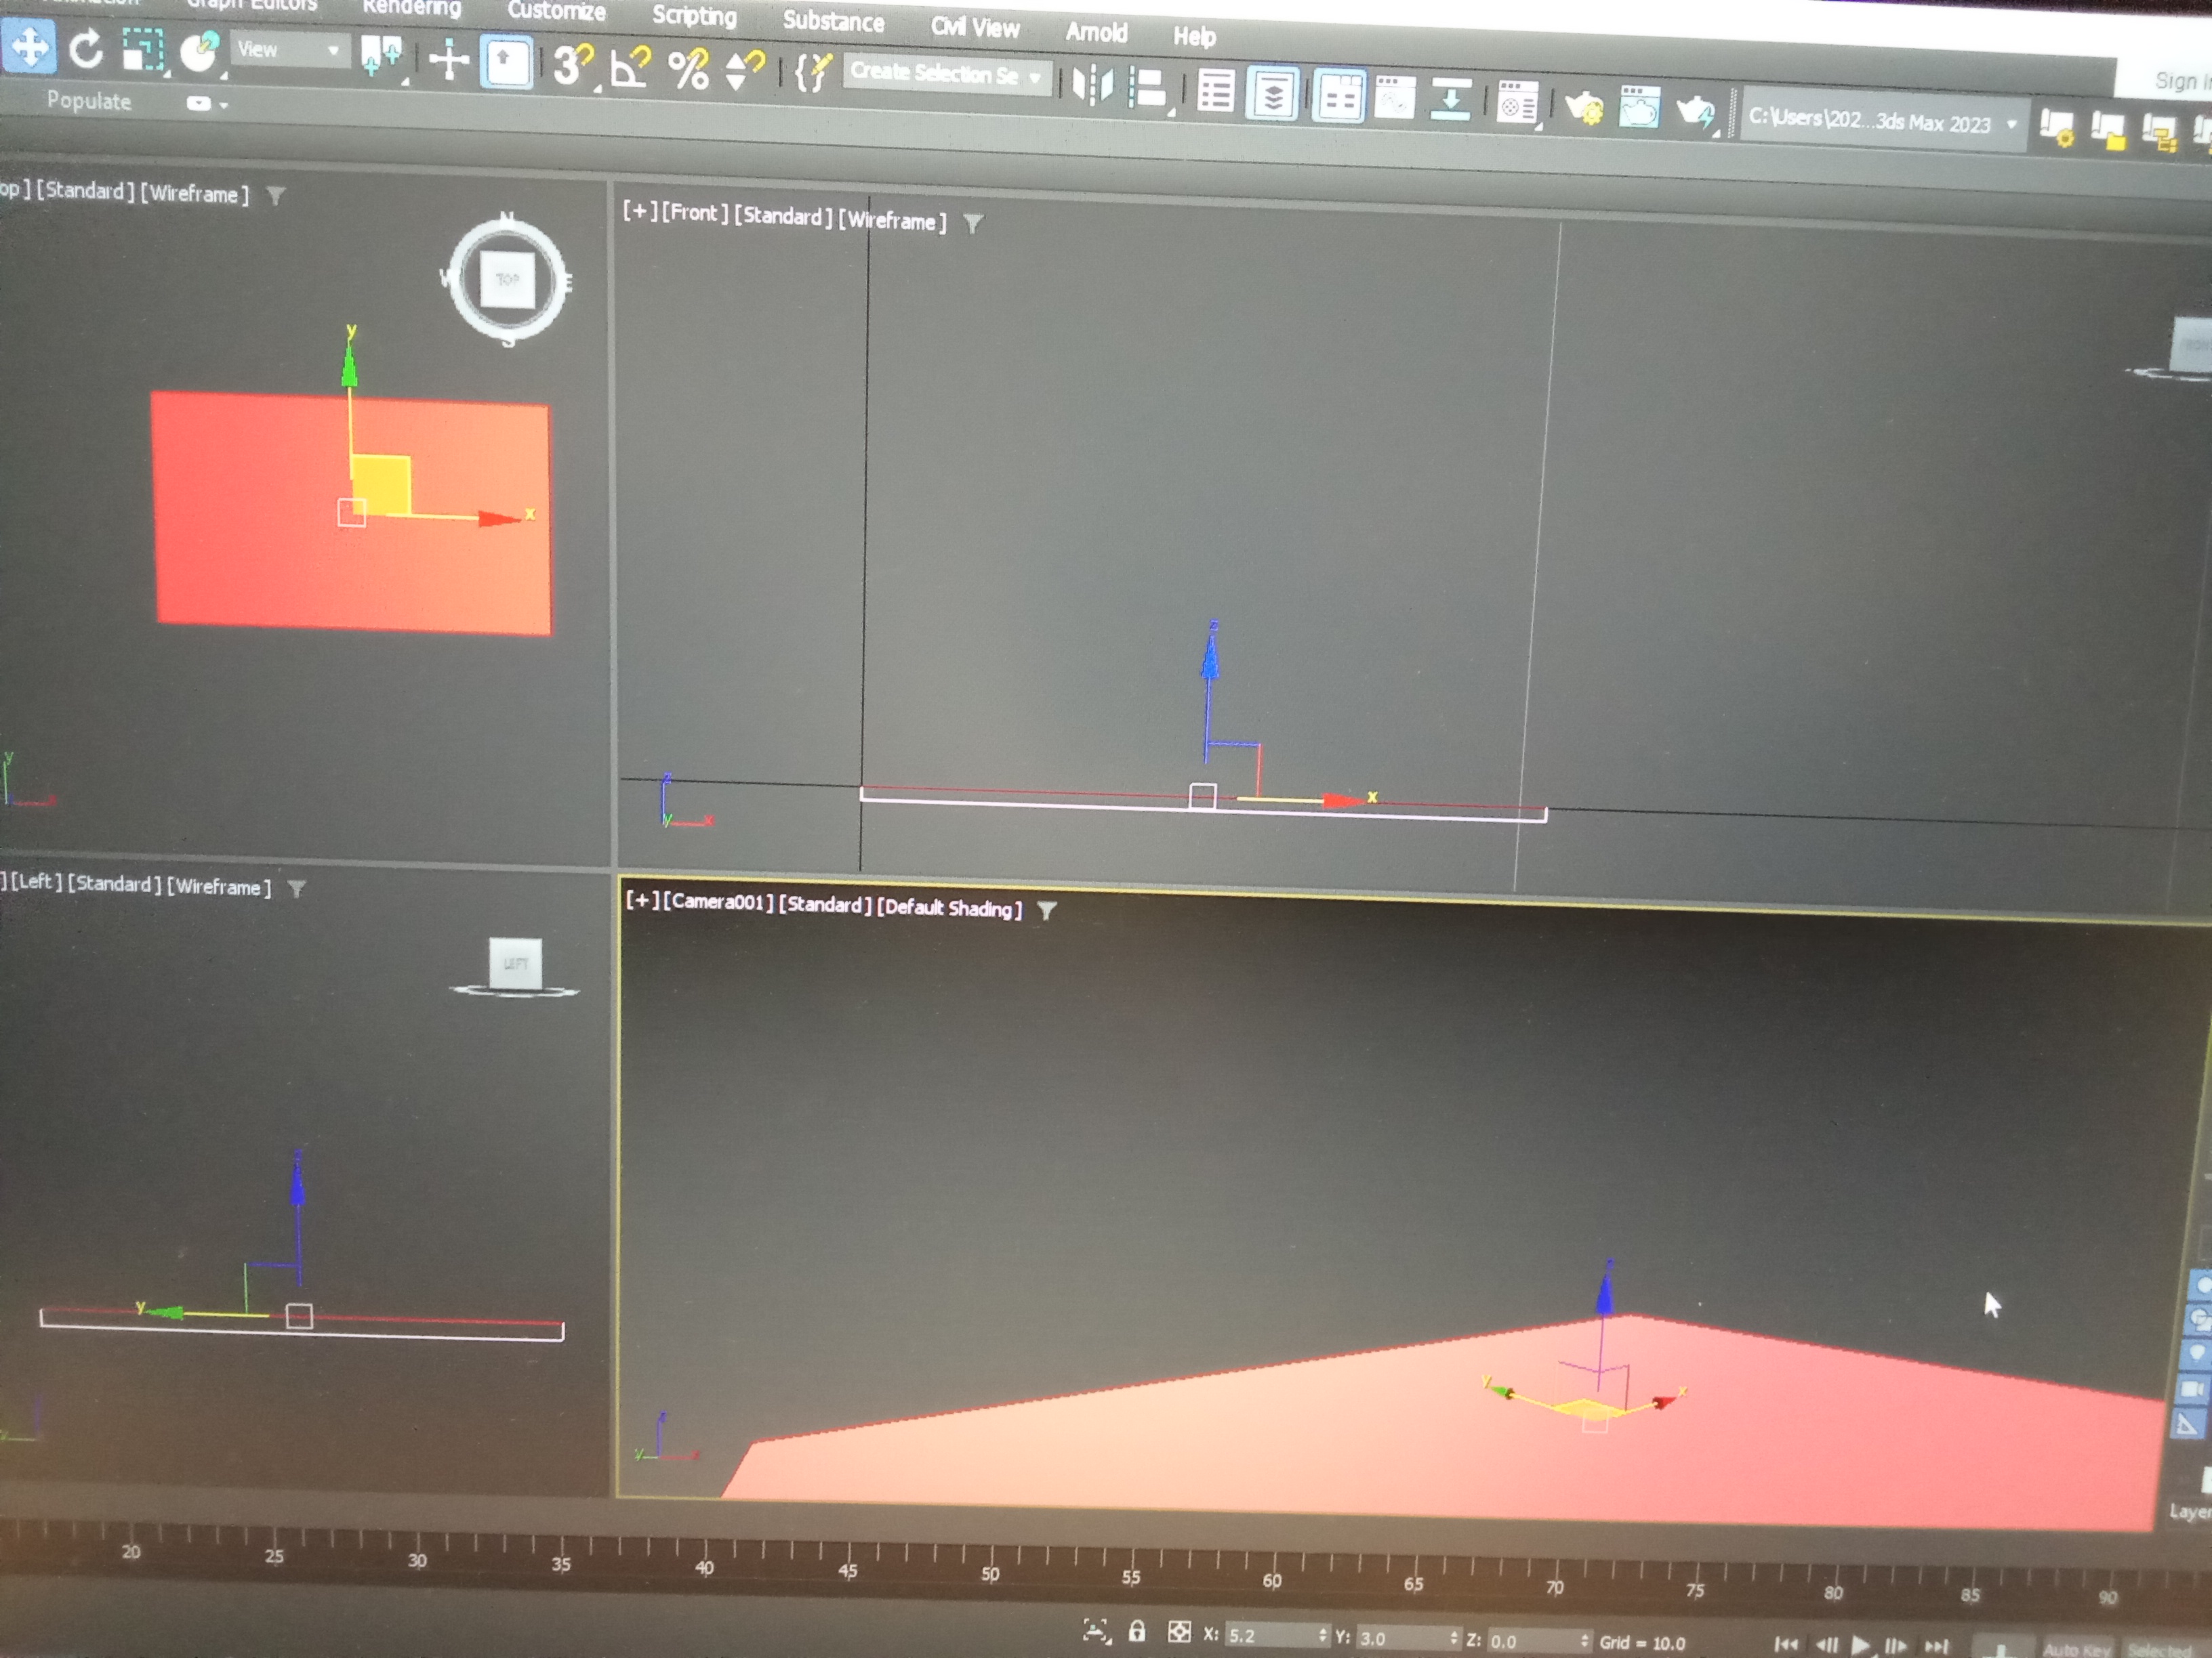This screenshot has height=1658, width=2212.
Task: Open the Customize menu
Action: [x=556, y=11]
